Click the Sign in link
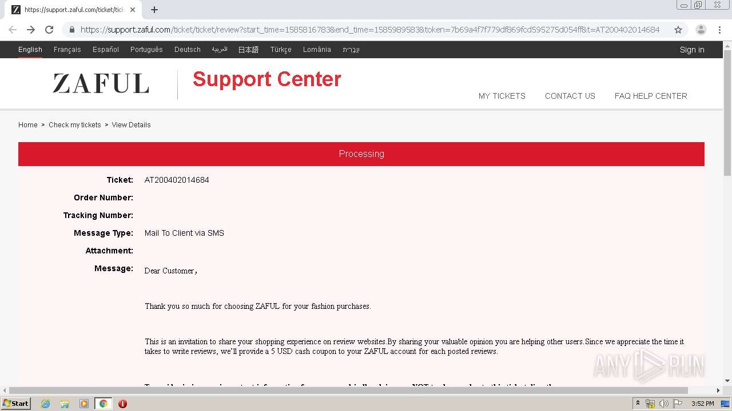 (692, 50)
